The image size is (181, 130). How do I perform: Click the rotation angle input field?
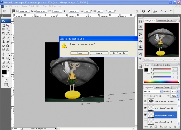(87, 11)
